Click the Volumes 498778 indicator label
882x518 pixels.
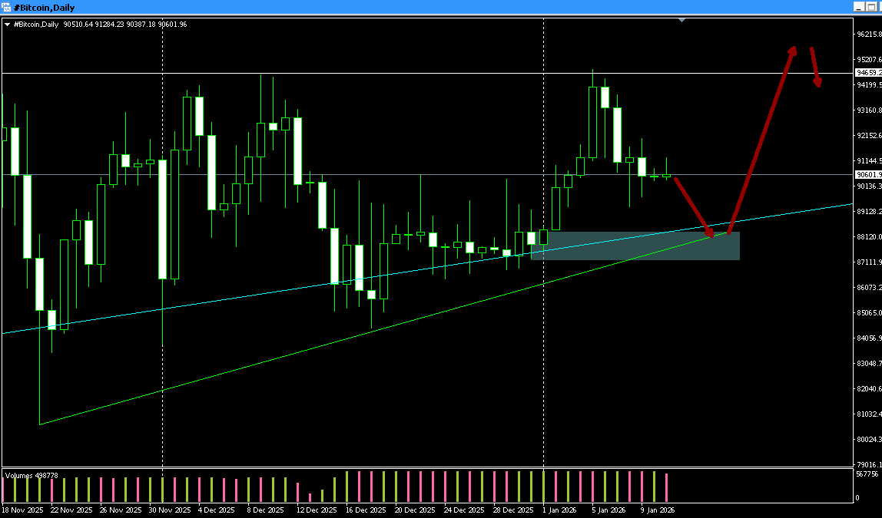click(x=31, y=475)
